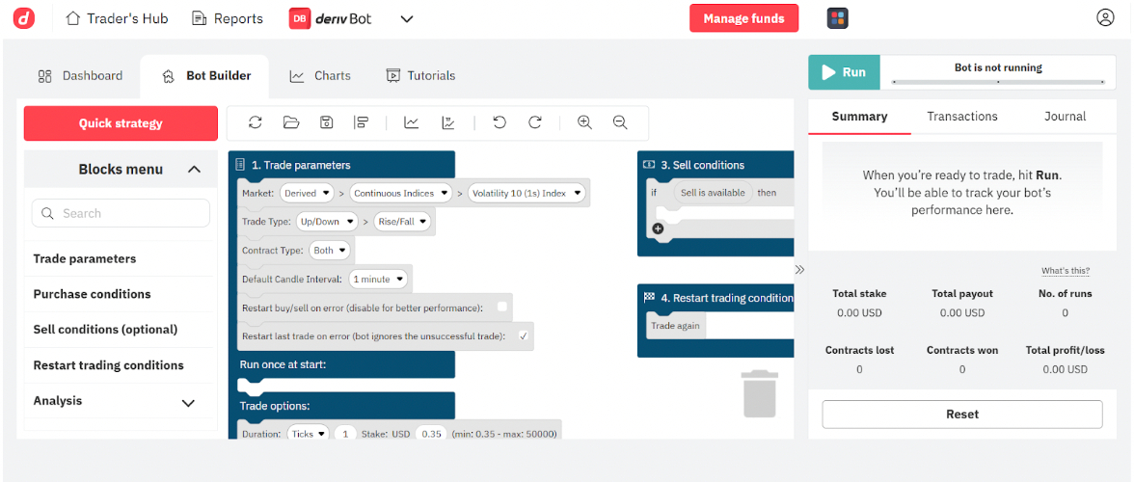This screenshot has width=1134, height=482.
Task: Click the stake value 0.35 field
Action: tap(431, 434)
